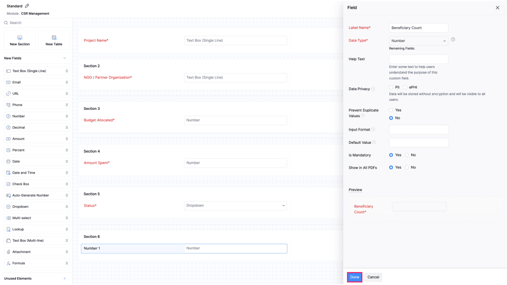Viewport: 507px width, 285px height.
Task: Click the New Section icon
Action: (x=19, y=37)
